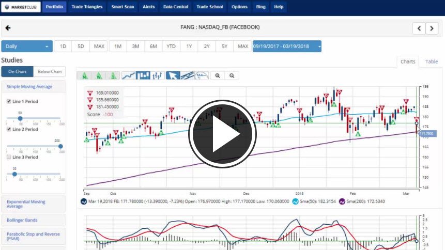Select the pointer cursor tool
The height and width of the screenshot is (250, 445).
(173, 75)
